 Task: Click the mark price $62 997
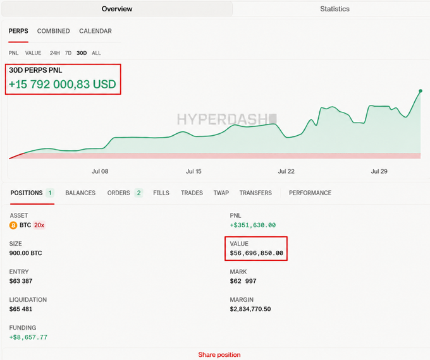[243, 281]
